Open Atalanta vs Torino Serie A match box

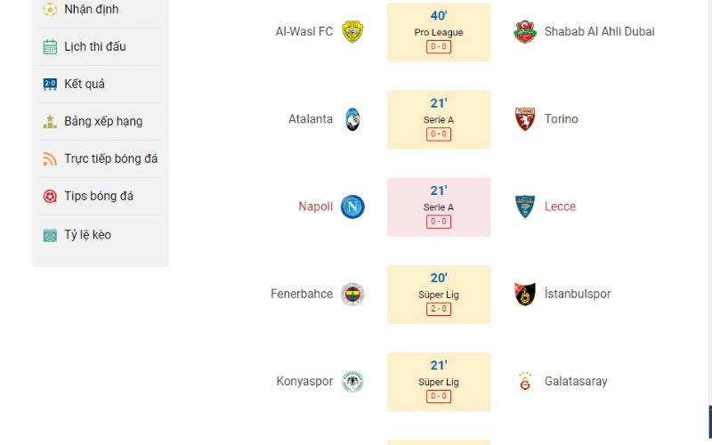439,120
